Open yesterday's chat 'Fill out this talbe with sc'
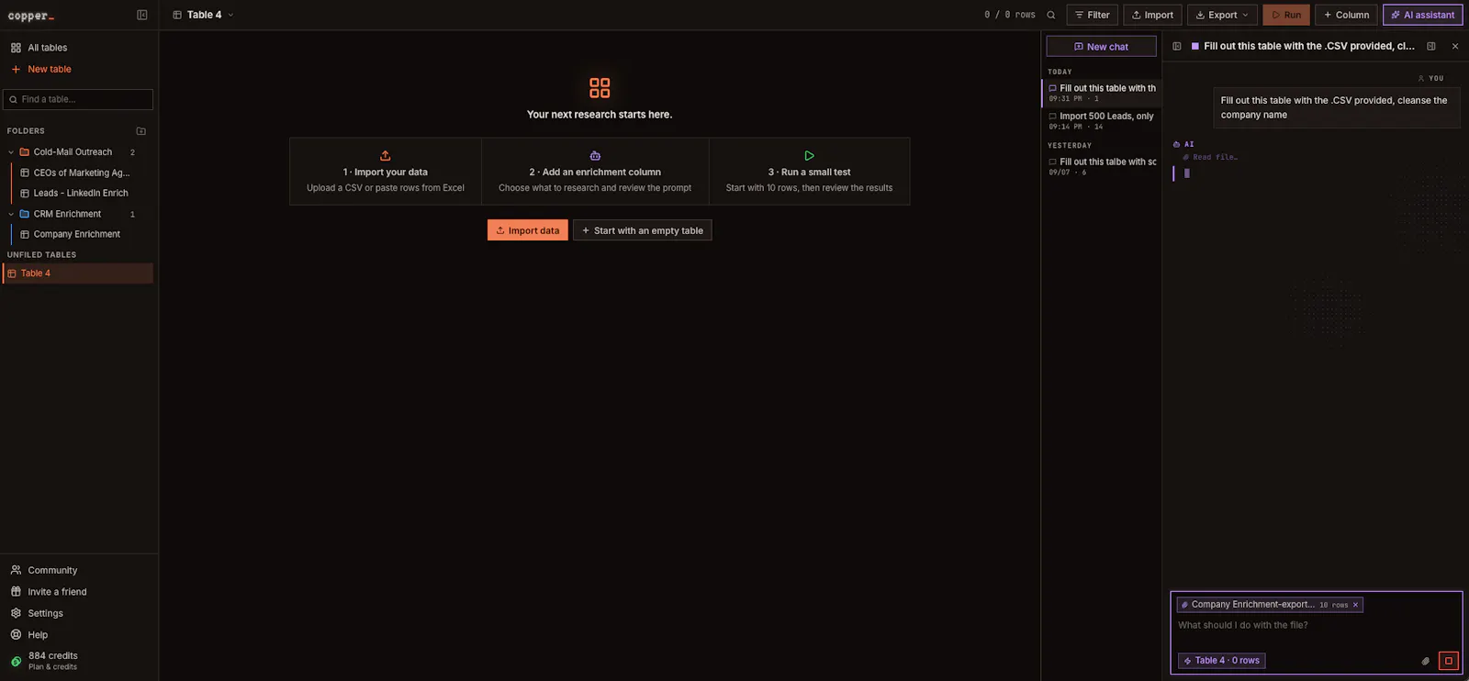 pyautogui.click(x=1102, y=166)
